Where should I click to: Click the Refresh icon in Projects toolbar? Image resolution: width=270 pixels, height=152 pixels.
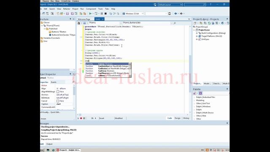click(x=209, y=23)
